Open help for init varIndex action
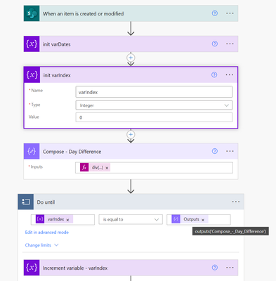Screen dimensions: 276x281 click(214, 74)
